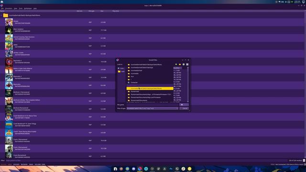Click Crash Team Racing Nitro-Fueled cover
This screenshot has width=306, height=172.
(x=9, y=133)
